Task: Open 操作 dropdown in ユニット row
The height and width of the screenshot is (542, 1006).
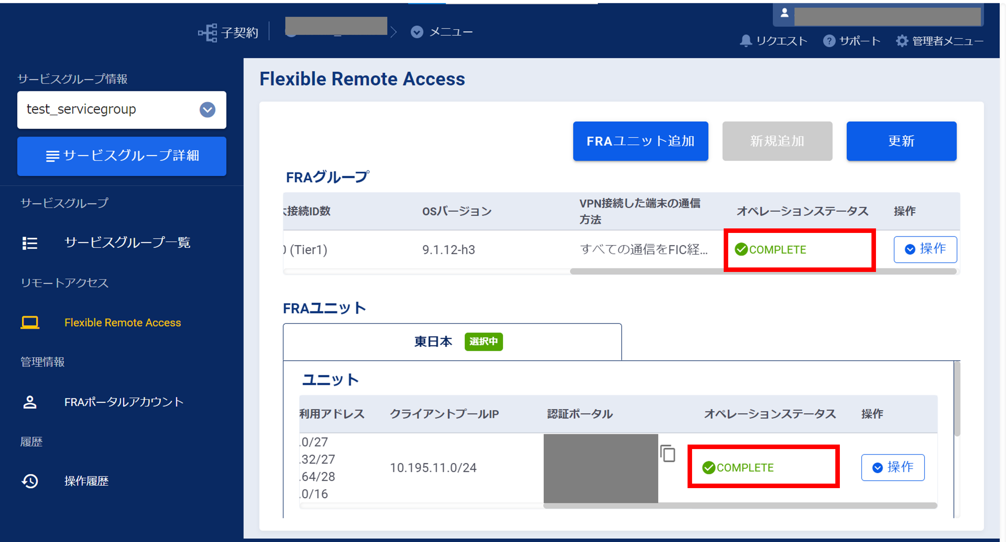Action: coord(892,467)
